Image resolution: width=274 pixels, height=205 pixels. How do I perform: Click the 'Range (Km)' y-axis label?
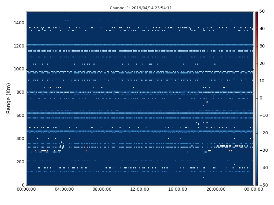[x=8, y=98]
